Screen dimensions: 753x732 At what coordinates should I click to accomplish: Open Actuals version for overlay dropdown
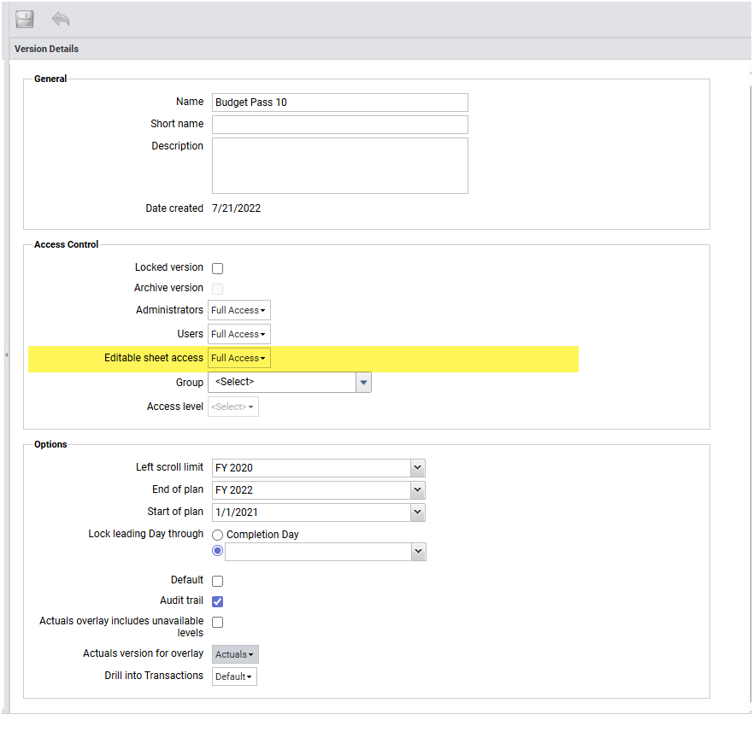click(235, 654)
